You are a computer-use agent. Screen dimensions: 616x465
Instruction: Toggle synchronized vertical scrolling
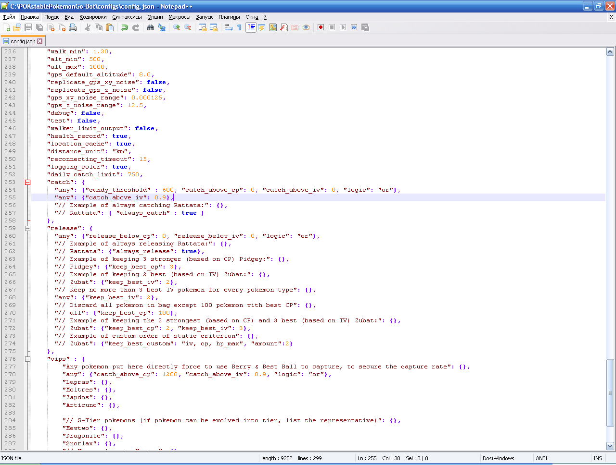tap(203, 27)
